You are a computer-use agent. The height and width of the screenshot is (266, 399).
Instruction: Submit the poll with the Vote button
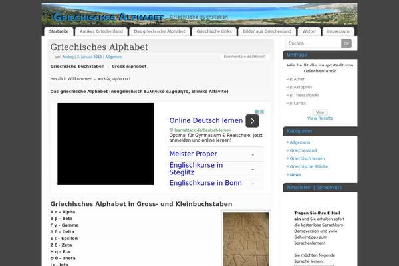coord(320,112)
